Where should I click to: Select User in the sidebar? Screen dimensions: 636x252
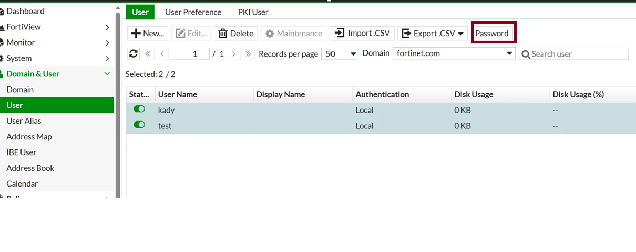57,105
